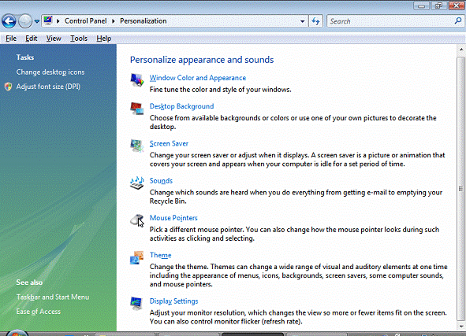
Task: Click the Mouse Pointers icon
Action: pyautogui.click(x=137, y=220)
